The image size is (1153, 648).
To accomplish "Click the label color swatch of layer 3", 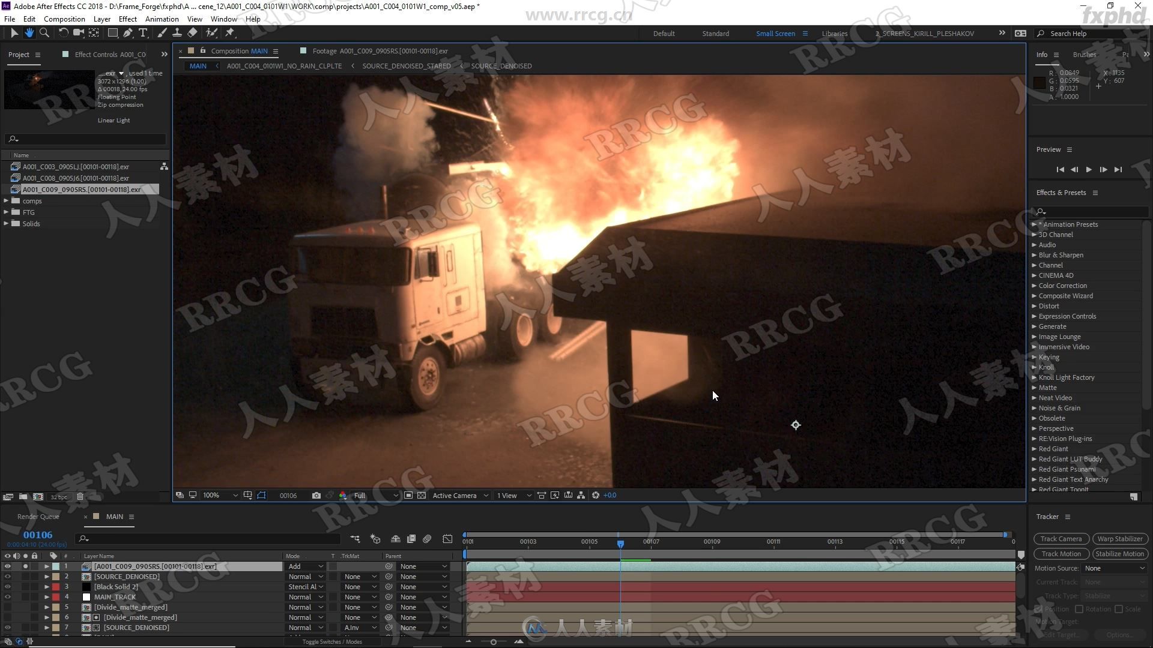I will 56,587.
